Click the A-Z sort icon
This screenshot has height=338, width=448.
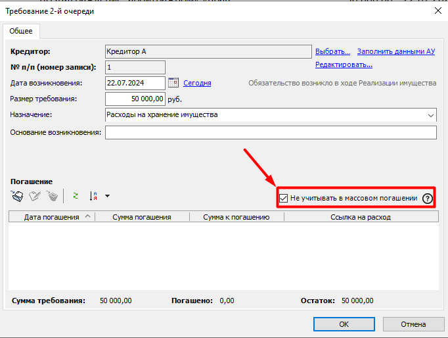[x=93, y=195]
